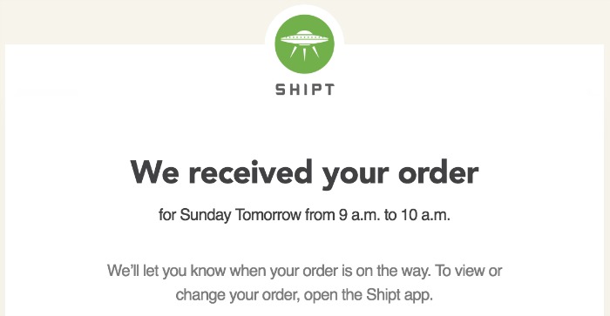The height and width of the screenshot is (316, 610).
Task: Click the word 'open' in the last line
Action: tap(321, 296)
